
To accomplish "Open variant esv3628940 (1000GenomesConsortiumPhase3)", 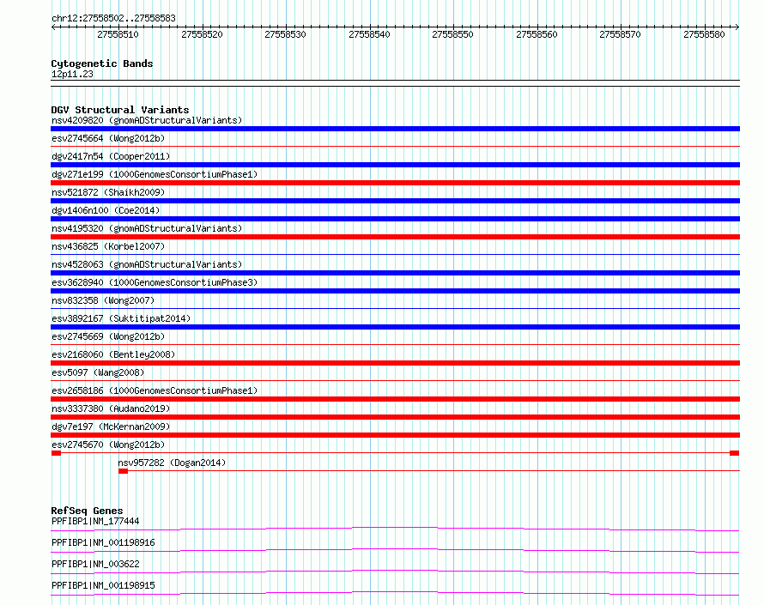I will click(x=155, y=282).
